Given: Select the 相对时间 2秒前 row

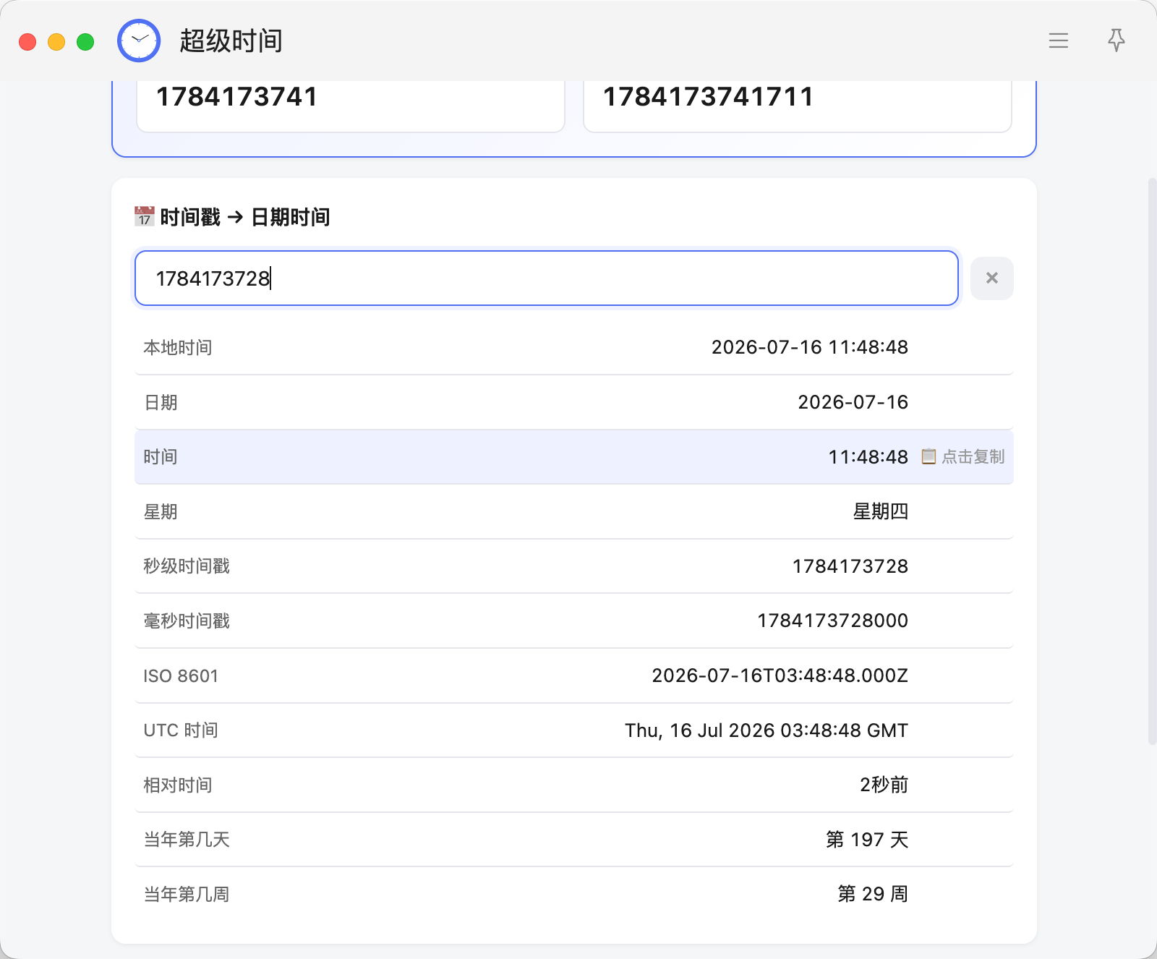Looking at the screenshot, I should [574, 785].
